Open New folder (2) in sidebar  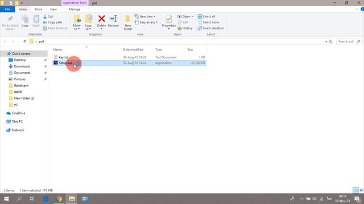point(24,98)
